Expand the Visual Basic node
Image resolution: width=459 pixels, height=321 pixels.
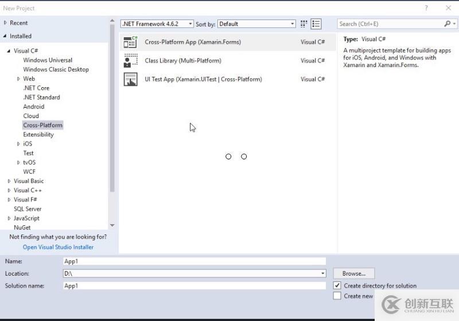pyautogui.click(x=9, y=181)
